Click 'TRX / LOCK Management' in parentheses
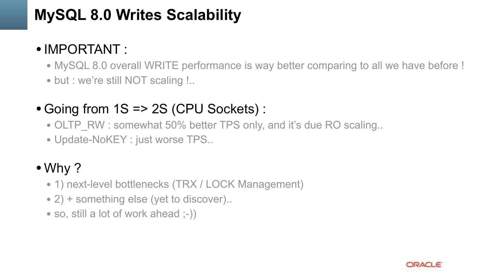Viewport: 487px width, 274px height. 238,184
